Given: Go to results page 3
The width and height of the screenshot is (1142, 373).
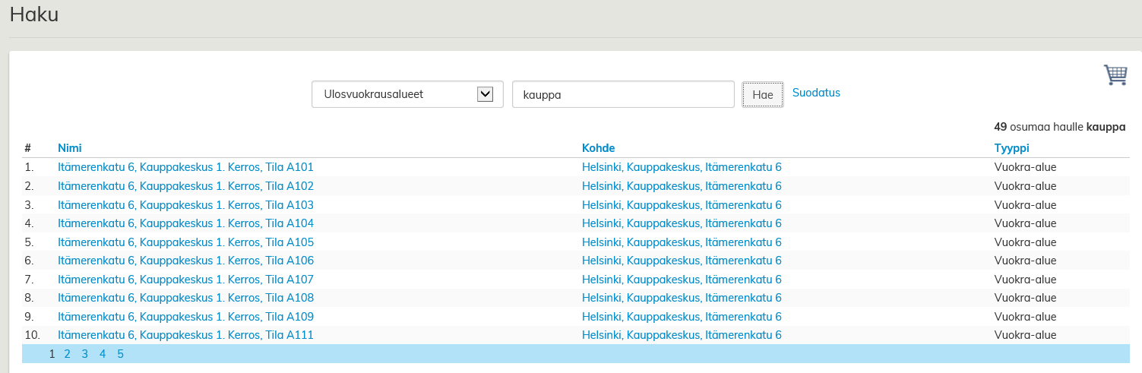Looking at the screenshot, I should point(85,354).
